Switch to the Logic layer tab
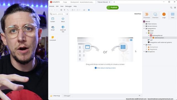 pyautogui.click(x=164, y=15)
